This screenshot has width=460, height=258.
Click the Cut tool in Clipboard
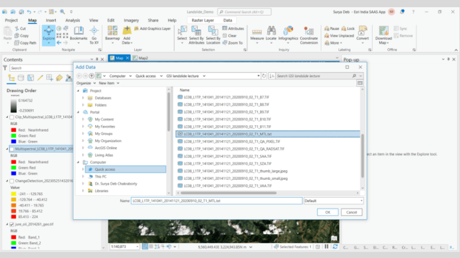tap(20, 29)
